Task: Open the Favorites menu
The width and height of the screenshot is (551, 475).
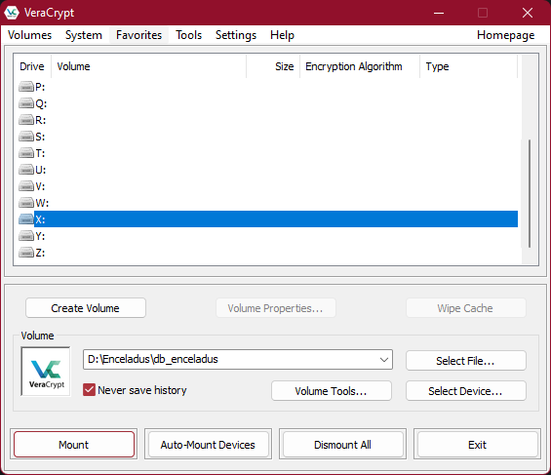Action: pos(138,35)
